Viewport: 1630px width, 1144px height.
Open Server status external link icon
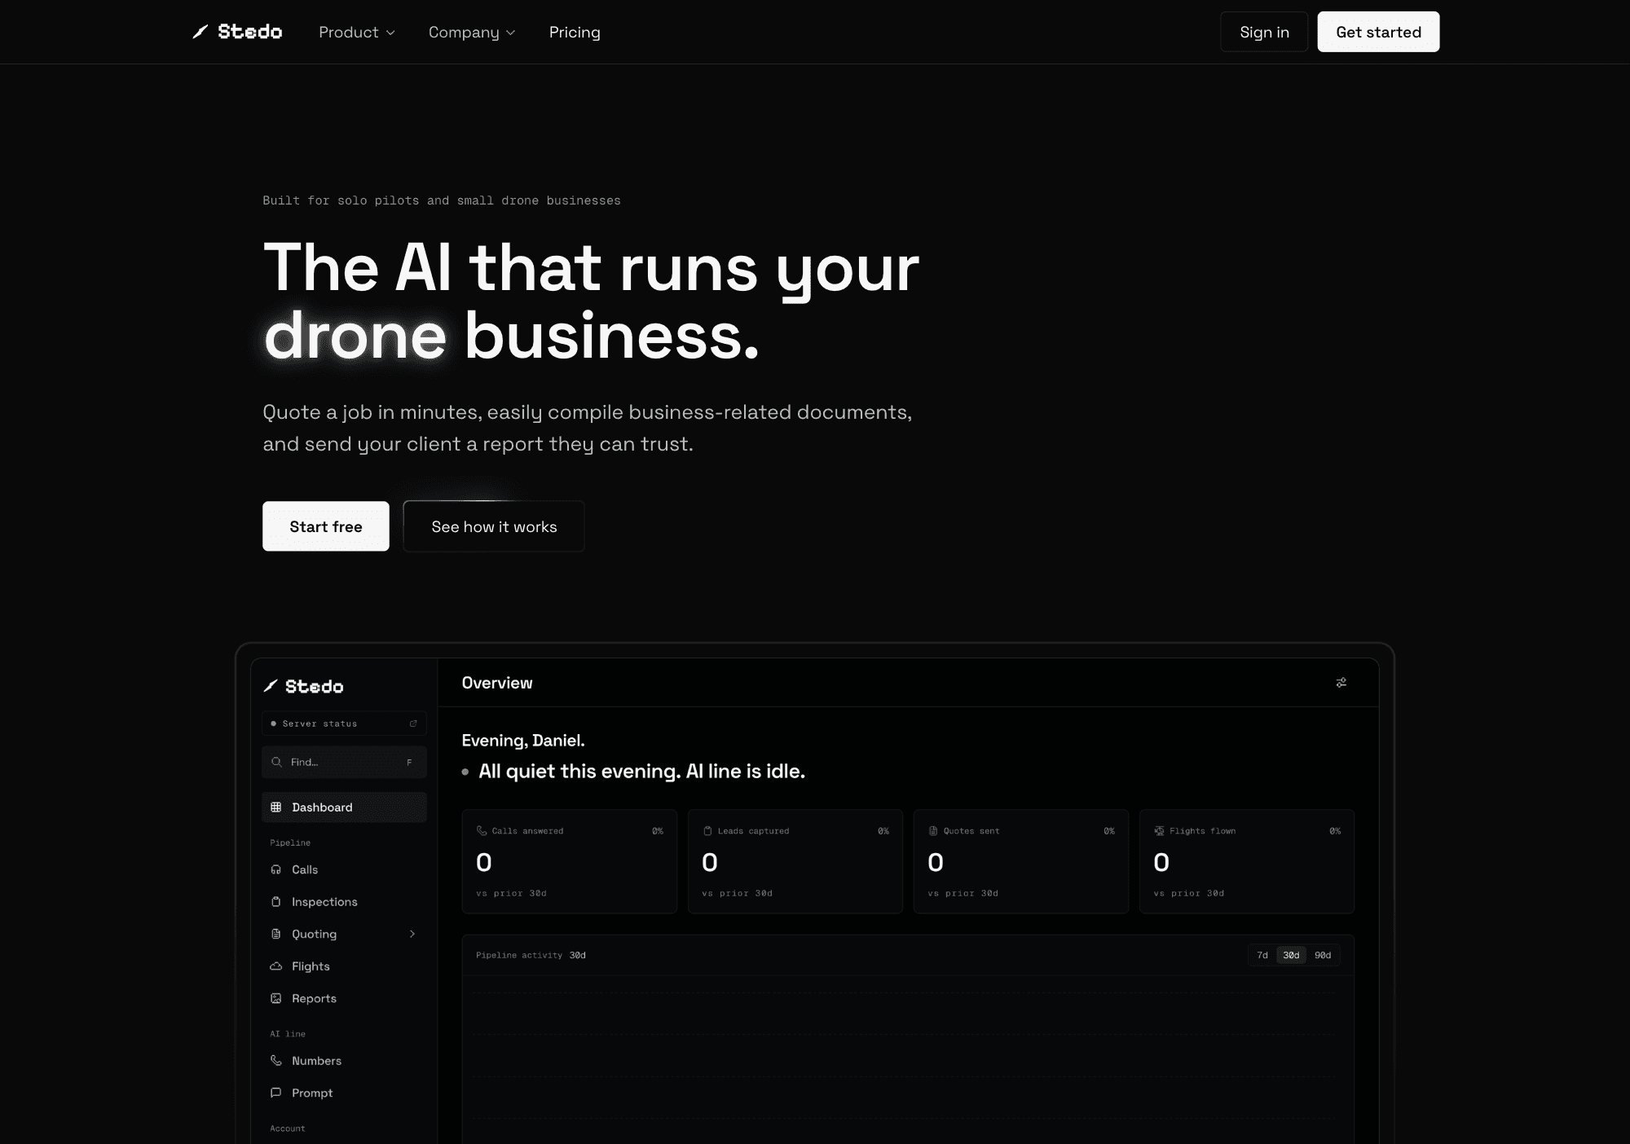pyautogui.click(x=413, y=724)
